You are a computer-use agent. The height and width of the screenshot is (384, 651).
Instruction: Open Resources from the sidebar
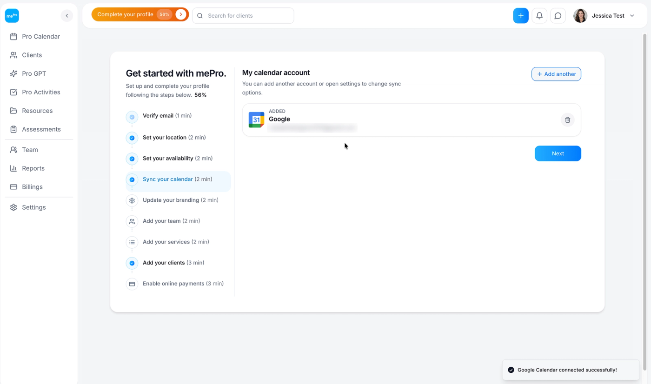click(37, 111)
